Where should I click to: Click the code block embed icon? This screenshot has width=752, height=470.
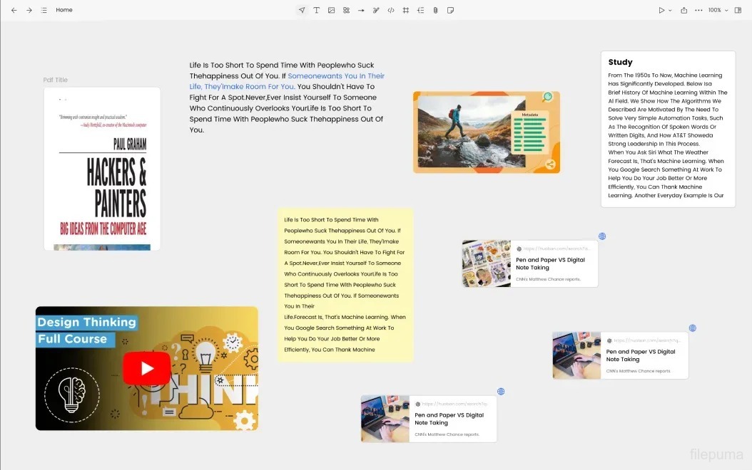point(391,10)
